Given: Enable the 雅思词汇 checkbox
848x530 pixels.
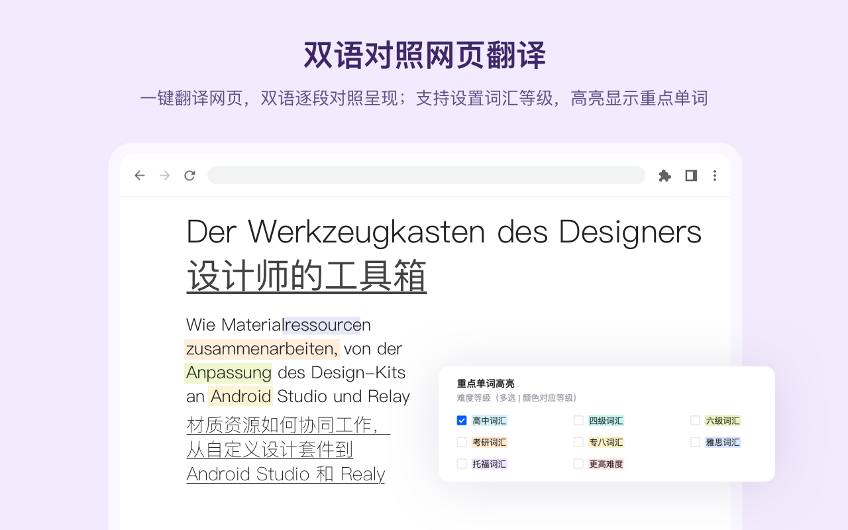Looking at the screenshot, I should tap(695, 442).
